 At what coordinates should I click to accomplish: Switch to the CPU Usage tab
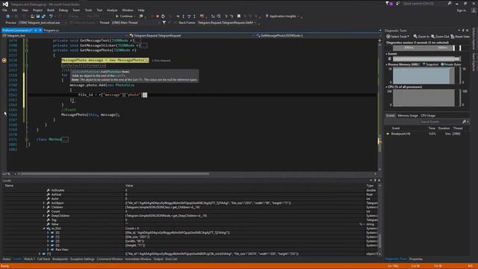pos(428,116)
